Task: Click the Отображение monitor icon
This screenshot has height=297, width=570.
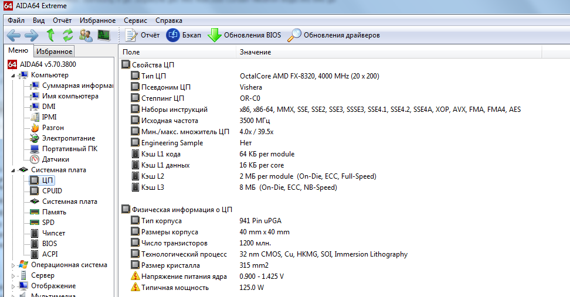Action: [23, 286]
